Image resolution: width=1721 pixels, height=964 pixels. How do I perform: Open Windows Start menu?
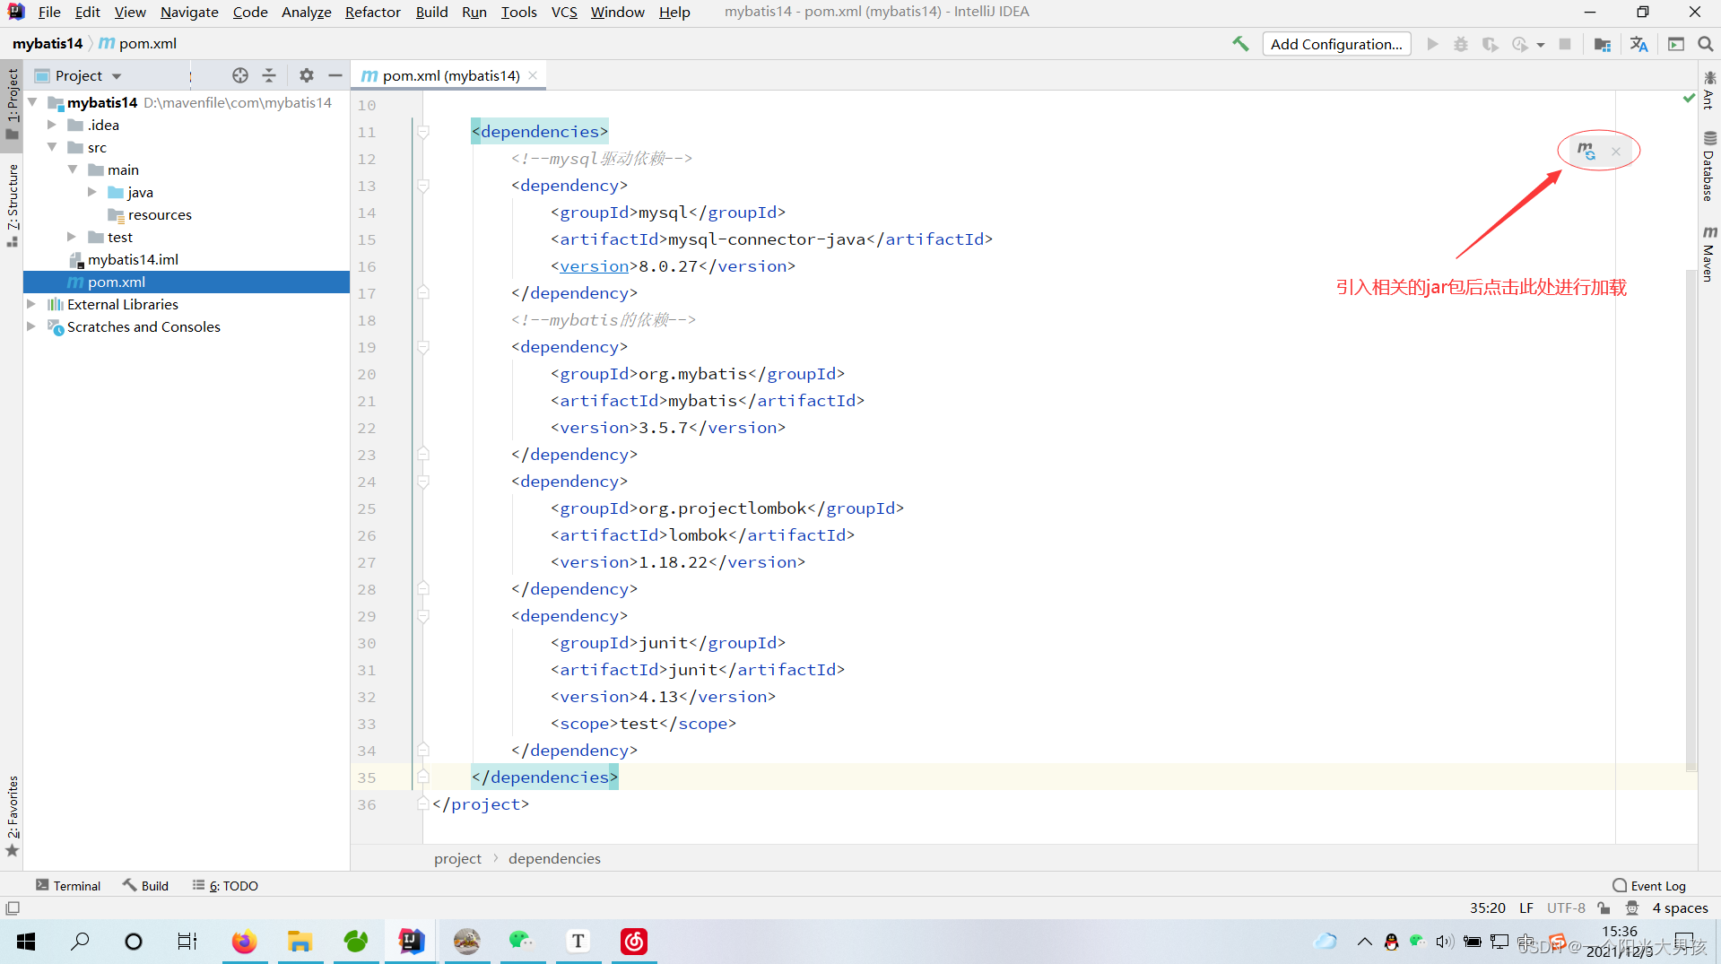26,942
